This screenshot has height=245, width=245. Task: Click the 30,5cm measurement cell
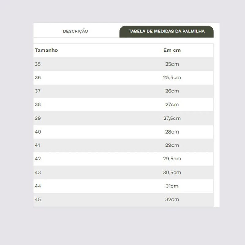tap(172, 172)
